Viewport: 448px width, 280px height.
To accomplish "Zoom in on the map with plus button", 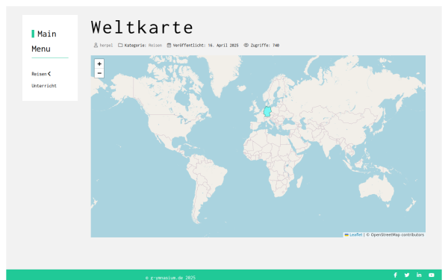I will (x=99, y=63).
